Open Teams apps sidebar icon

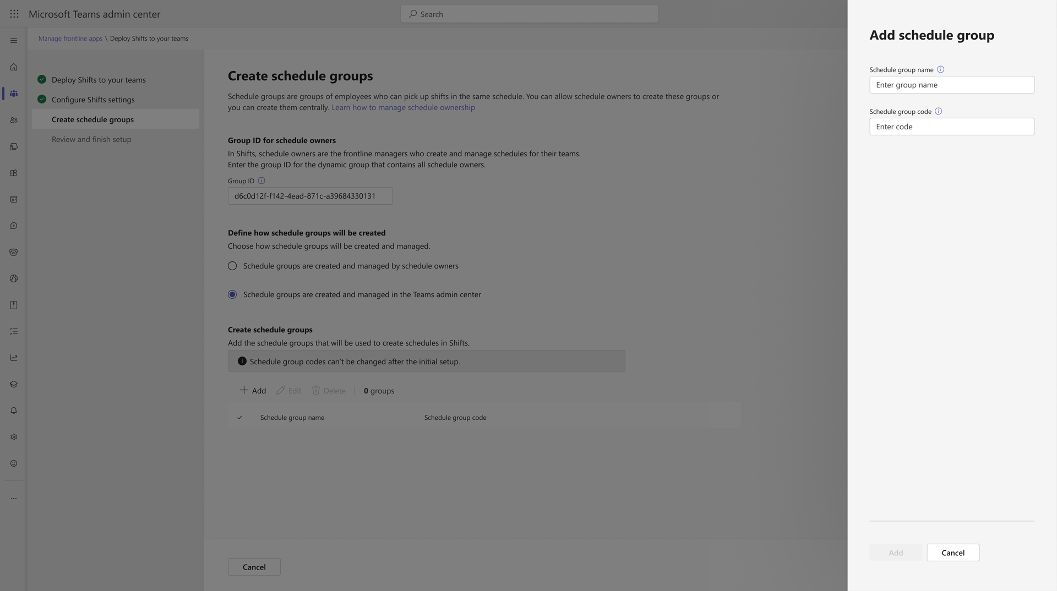(14, 173)
